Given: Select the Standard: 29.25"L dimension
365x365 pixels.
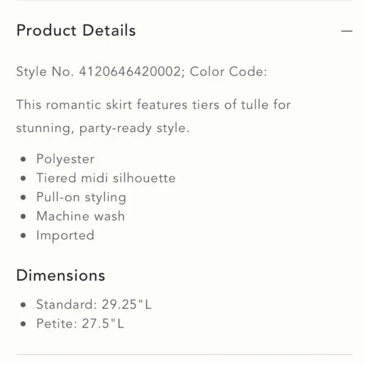Looking at the screenshot, I should (94, 304).
